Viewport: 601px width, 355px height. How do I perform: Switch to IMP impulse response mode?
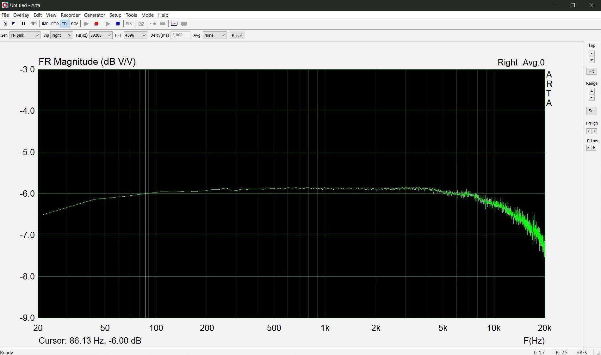(x=45, y=24)
